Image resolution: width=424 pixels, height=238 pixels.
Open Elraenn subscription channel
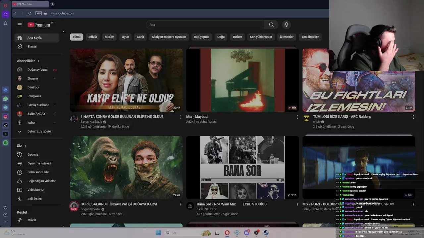point(37,79)
